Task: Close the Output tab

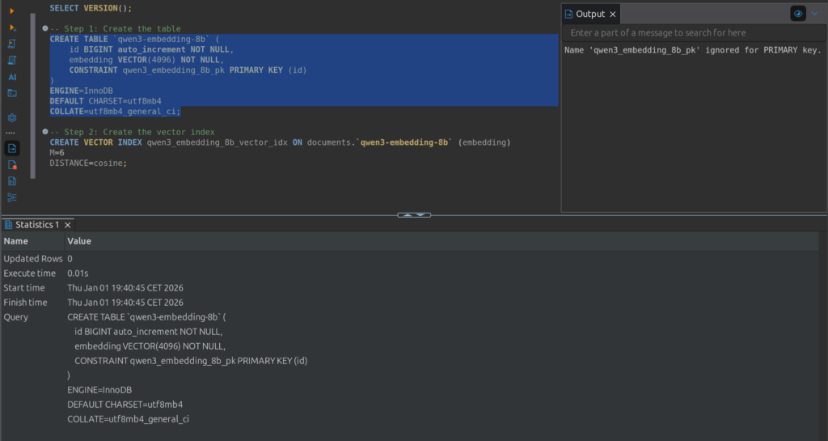Action: (613, 14)
